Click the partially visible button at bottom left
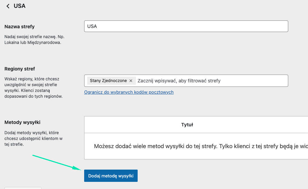Image resolution: width=308 pixels, height=189 pixels. click(23, 188)
